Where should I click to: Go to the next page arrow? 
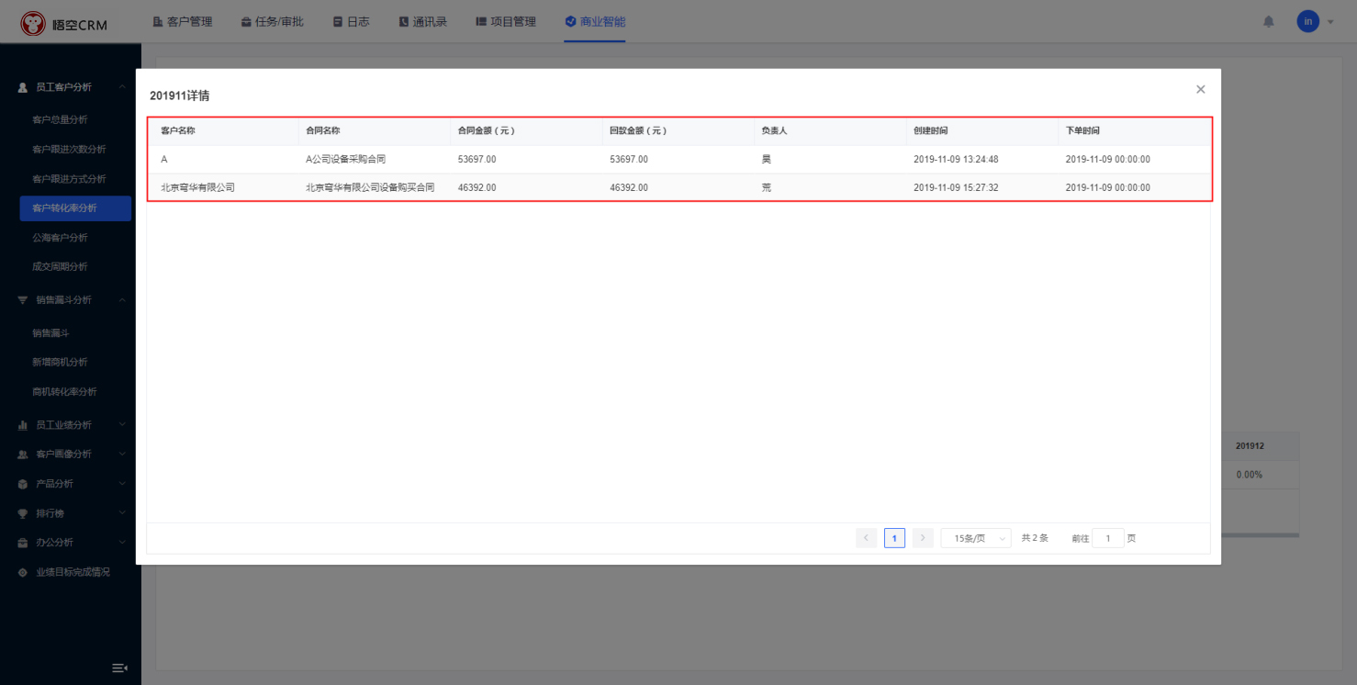923,538
